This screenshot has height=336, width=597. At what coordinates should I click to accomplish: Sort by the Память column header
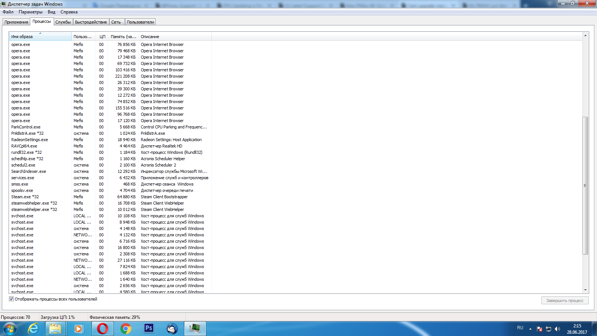click(x=124, y=37)
